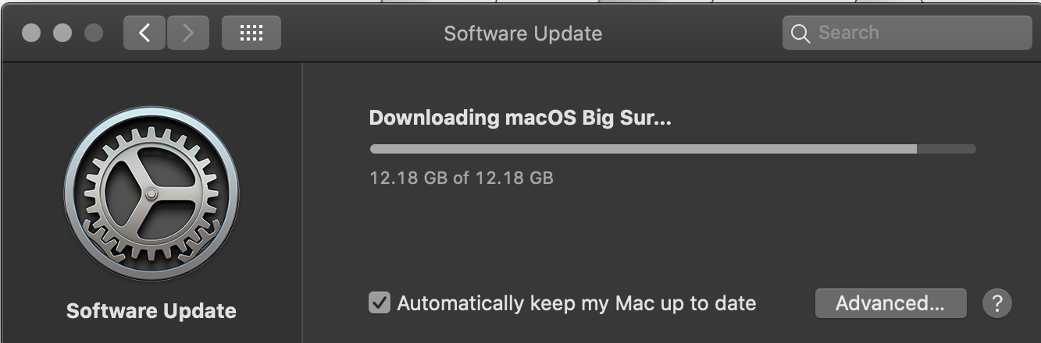Open the Advanced... options

[x=890, y=302]
